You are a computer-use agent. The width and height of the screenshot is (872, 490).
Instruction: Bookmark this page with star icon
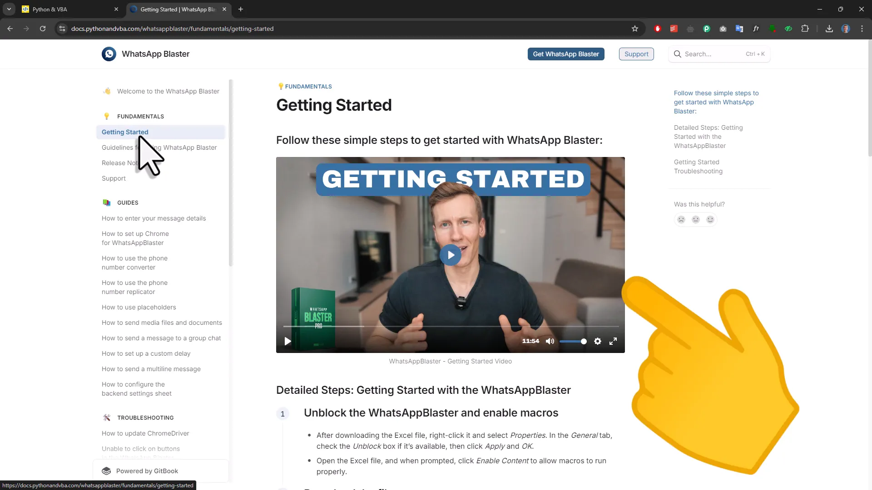pos(635,29)
